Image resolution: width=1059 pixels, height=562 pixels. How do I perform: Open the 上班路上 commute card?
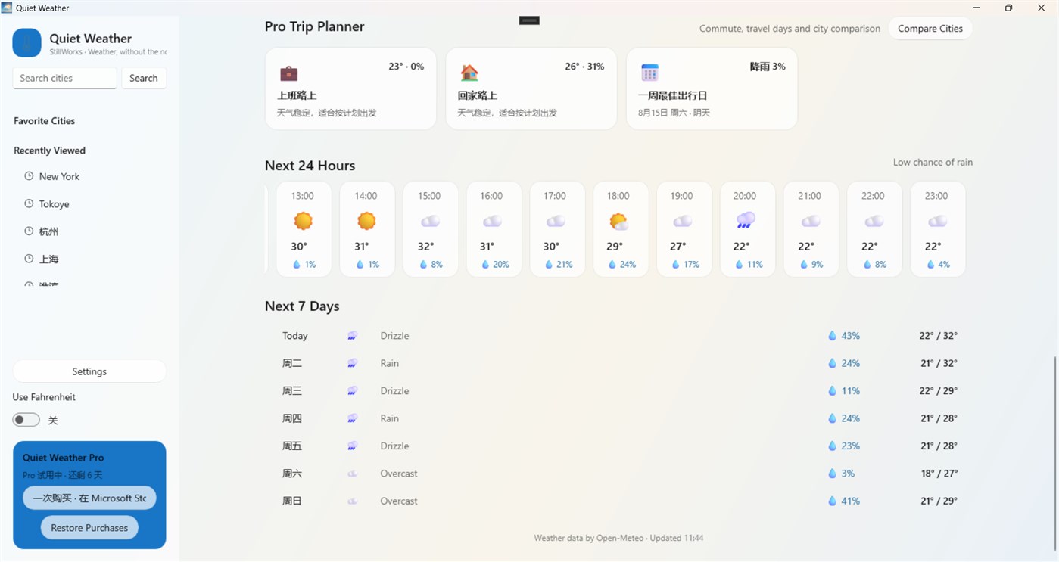click(x=350, y=88)
